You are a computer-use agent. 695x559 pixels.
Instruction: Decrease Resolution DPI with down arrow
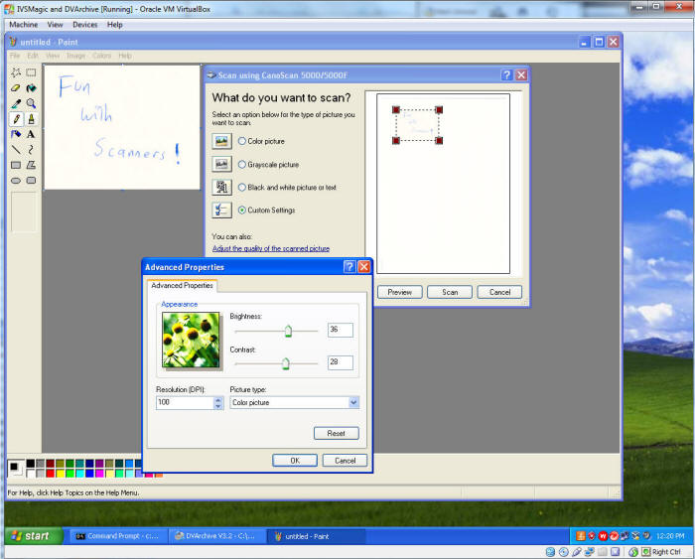(x=218, y=406)
